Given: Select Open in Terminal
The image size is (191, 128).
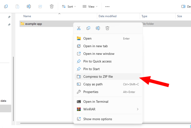Looking at the screenshot, I should (108, 102).
